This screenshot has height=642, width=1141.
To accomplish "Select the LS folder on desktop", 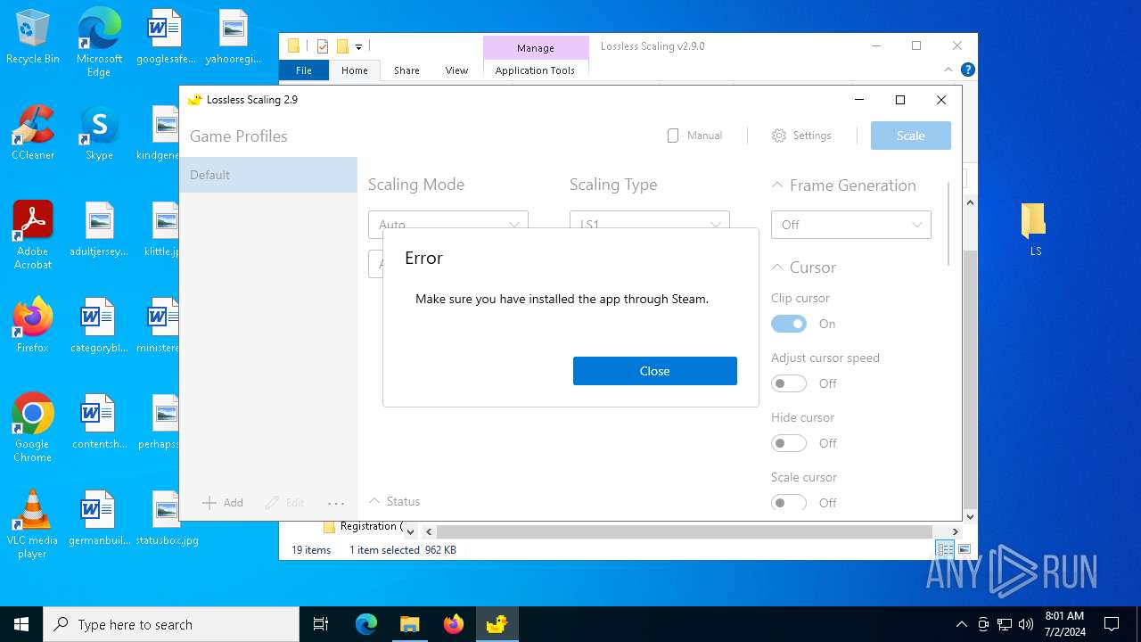I will (x=1035, y=229).
